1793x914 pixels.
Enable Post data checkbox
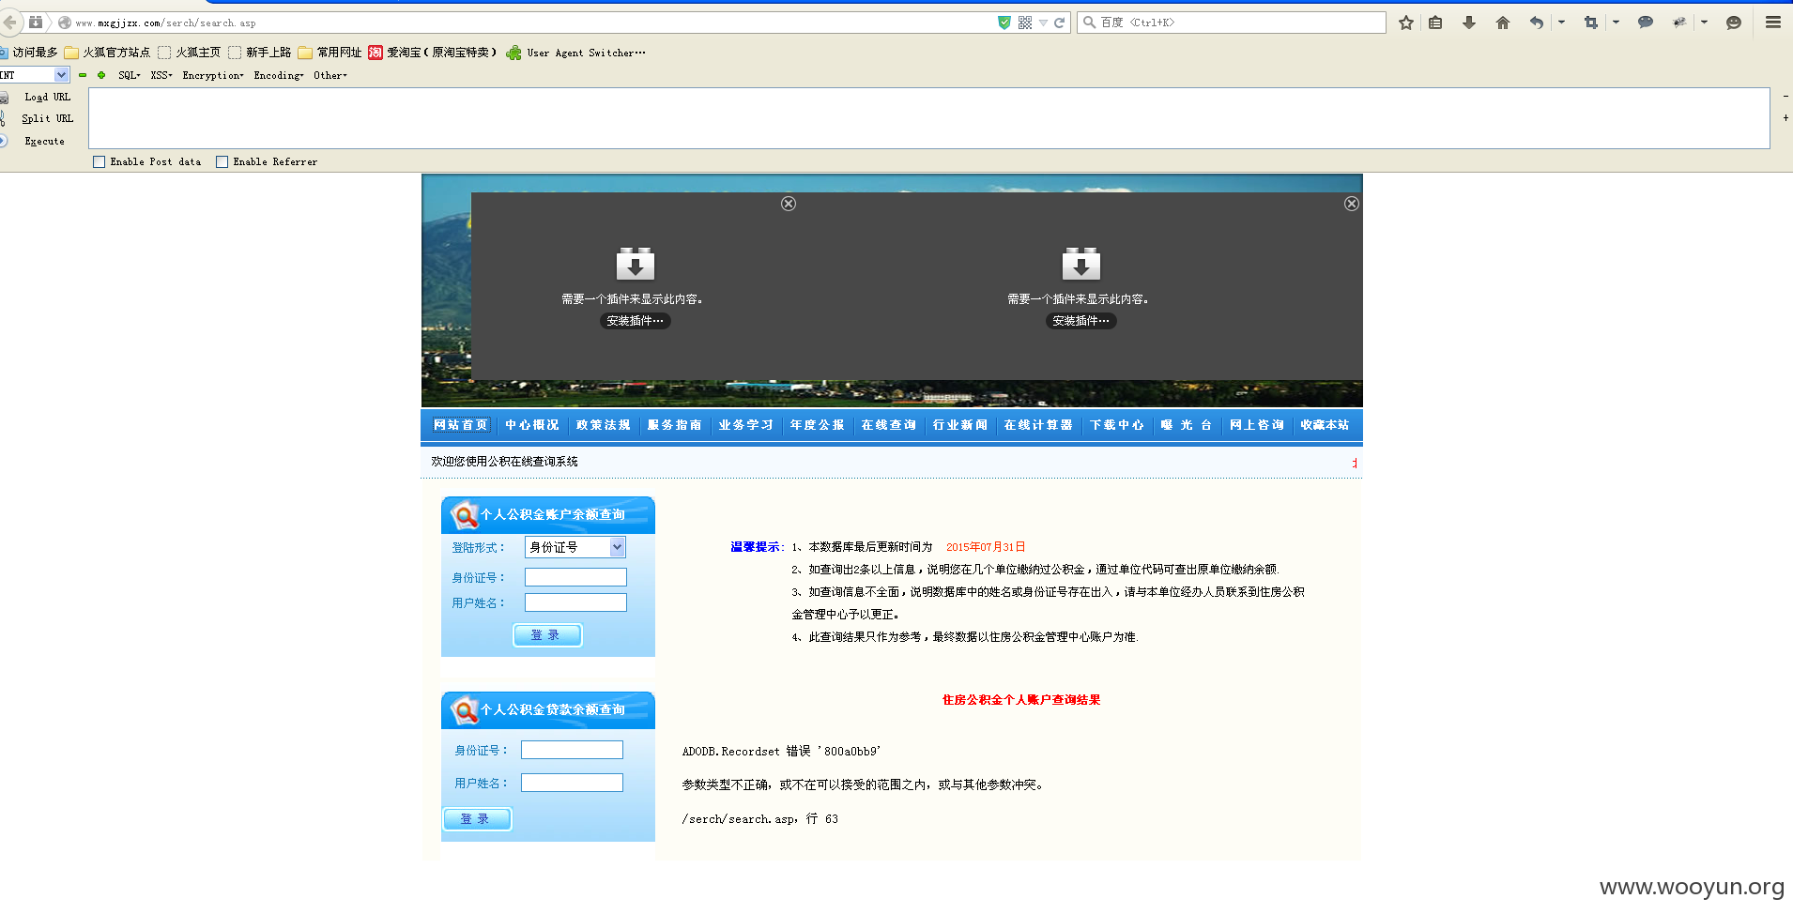99,161
